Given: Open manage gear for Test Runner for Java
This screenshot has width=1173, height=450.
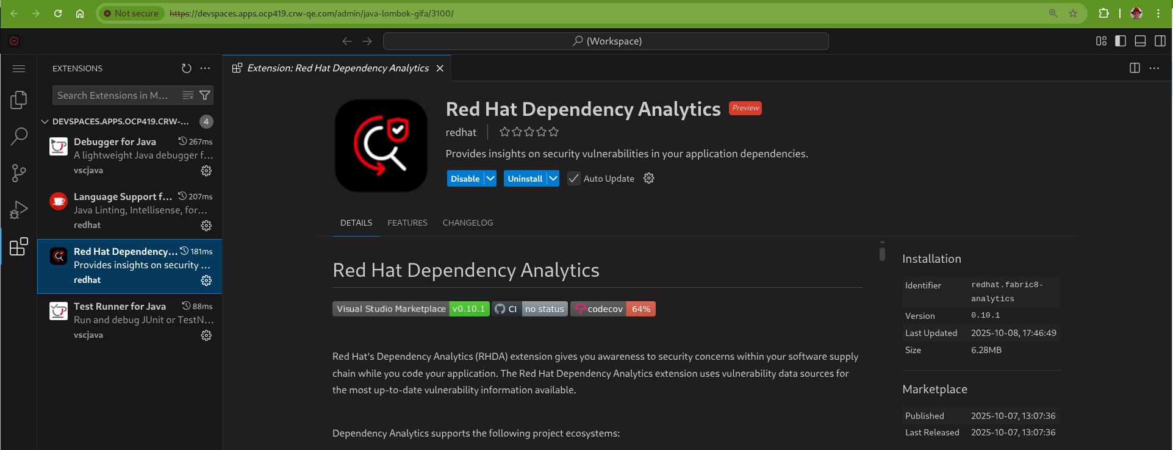Looking at the screenshot, I should pyautogui.click(x=206, y=335).
